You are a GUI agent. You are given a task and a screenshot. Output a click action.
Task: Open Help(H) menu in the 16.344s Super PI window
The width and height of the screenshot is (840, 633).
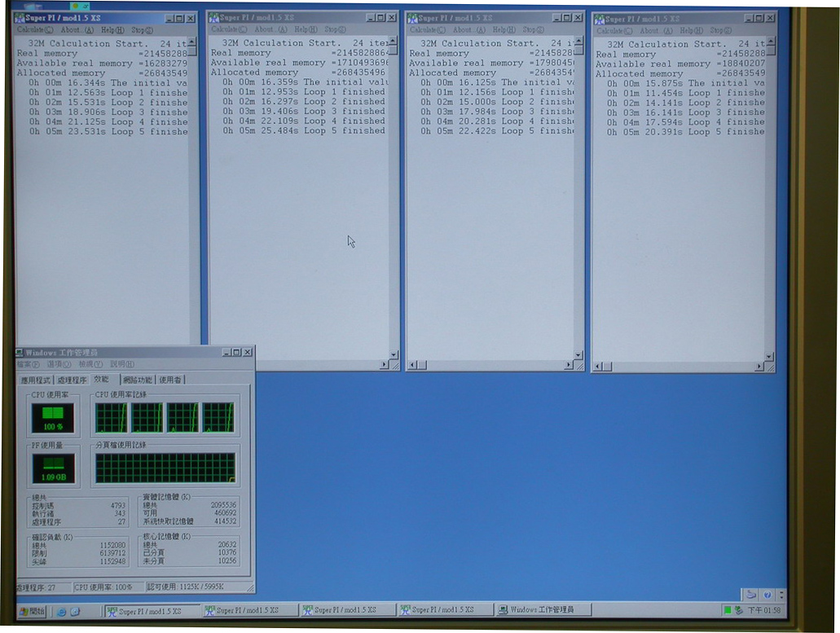click(112, 30)
